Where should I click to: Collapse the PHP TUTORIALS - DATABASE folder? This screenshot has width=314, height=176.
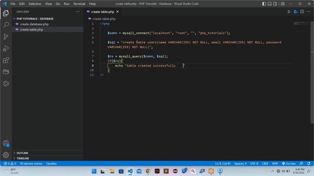(48, 19)
